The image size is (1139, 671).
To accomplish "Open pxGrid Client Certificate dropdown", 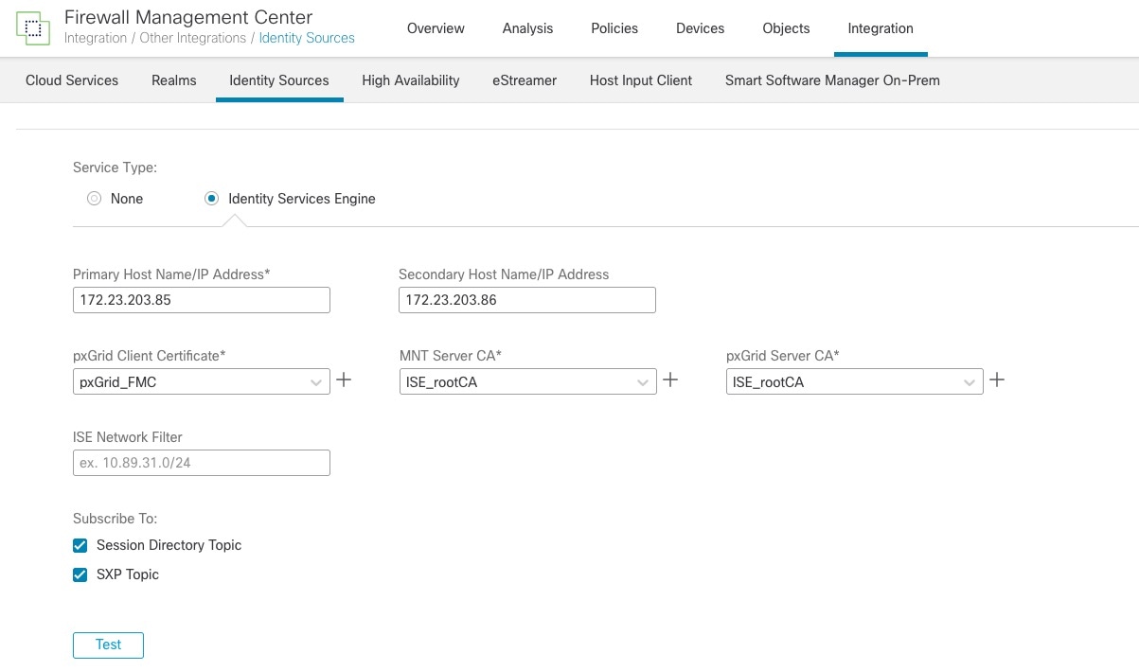I will click(201, 382).
